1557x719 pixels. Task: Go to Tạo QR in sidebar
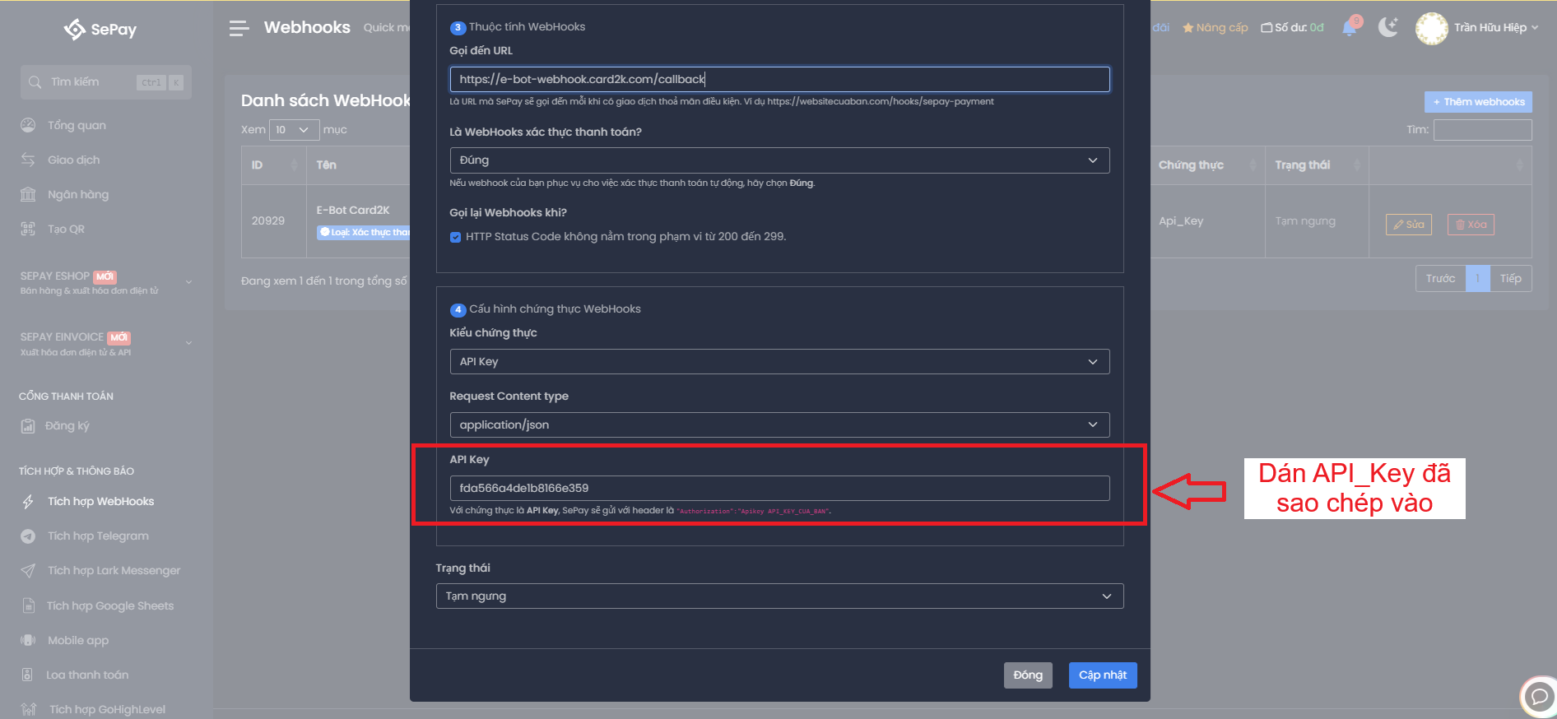(66, 229)
